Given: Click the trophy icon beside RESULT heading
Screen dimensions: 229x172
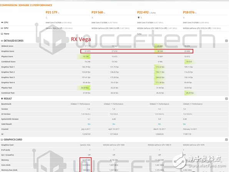Looking at the screenshot, I should pyautogui.click(x=2, y=99).
